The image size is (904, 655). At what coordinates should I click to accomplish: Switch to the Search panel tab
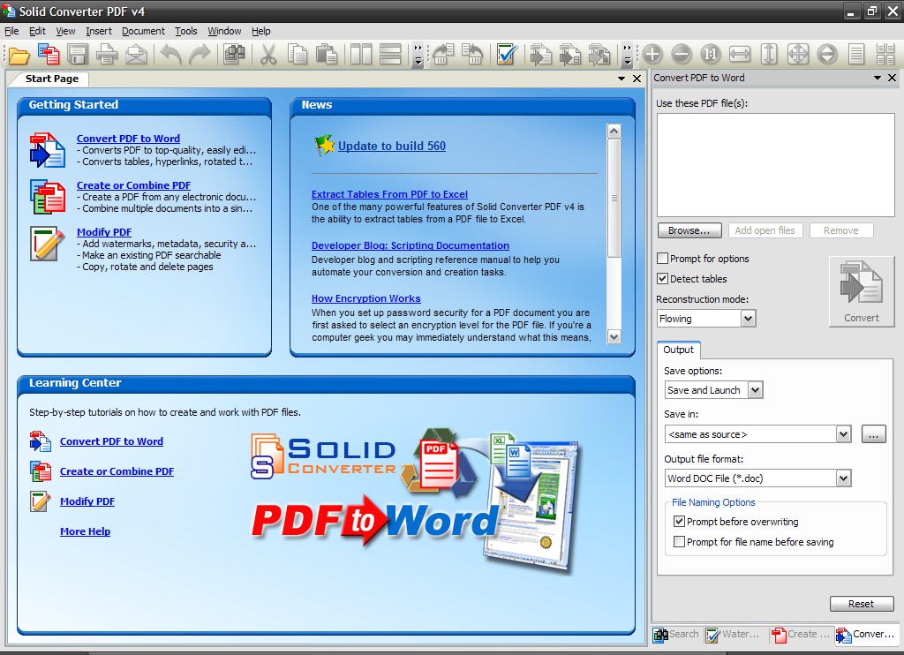coord(677,634)
